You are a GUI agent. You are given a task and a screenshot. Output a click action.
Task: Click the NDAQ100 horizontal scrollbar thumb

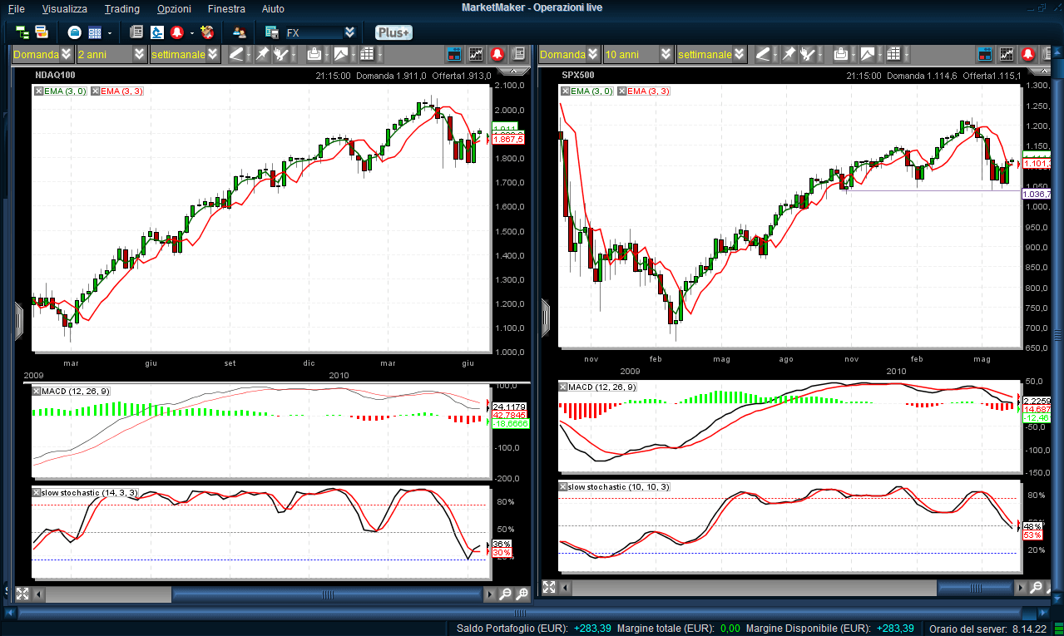click(x=108, y=594)
